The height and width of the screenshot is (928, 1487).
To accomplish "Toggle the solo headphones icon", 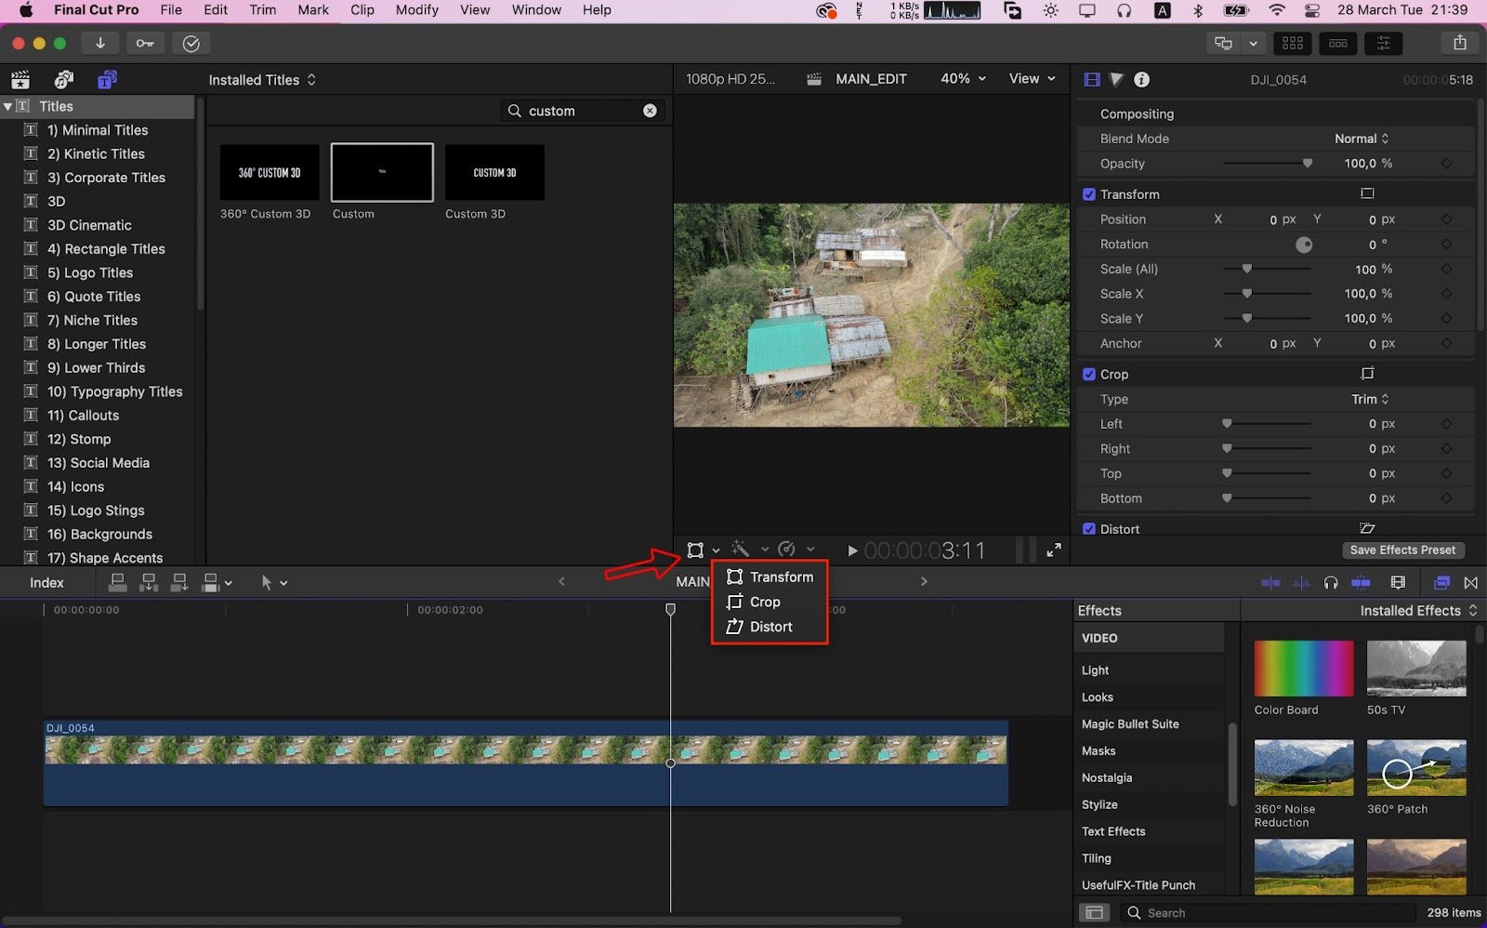I will point(1331,583).
